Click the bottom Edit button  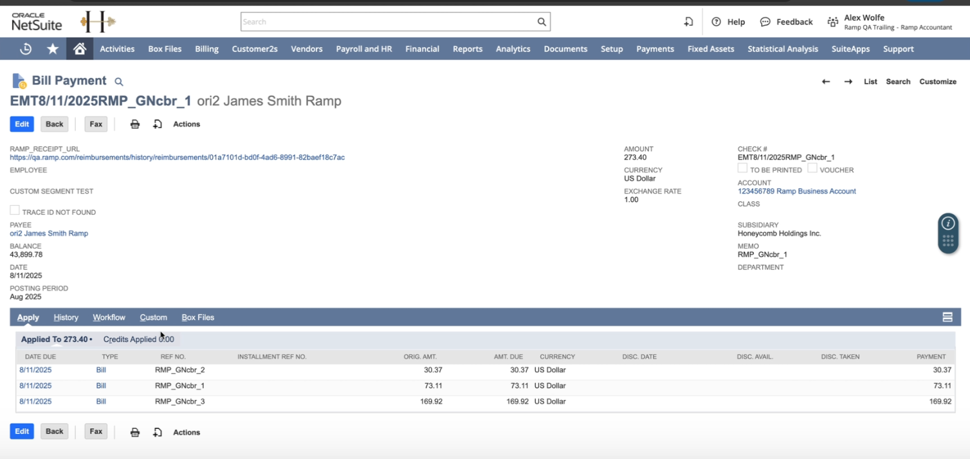pos(22,431)
